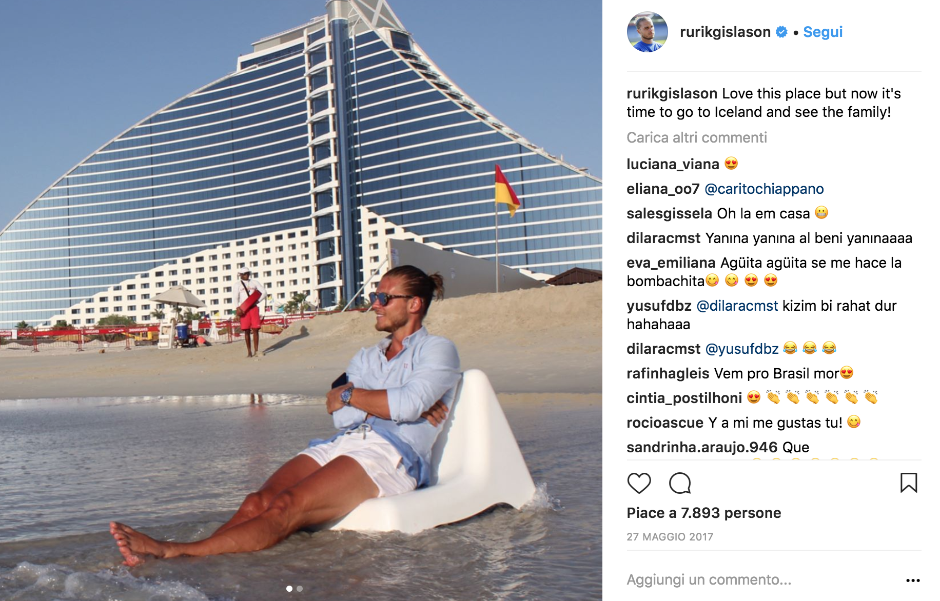
Task: Open the @yusufdbz mention link
Action: coord(742,349)
